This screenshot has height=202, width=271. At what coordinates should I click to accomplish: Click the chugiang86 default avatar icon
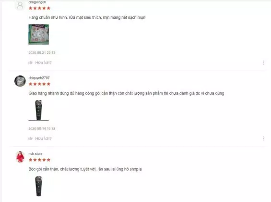pyautogui.click(x=20, y=5)
